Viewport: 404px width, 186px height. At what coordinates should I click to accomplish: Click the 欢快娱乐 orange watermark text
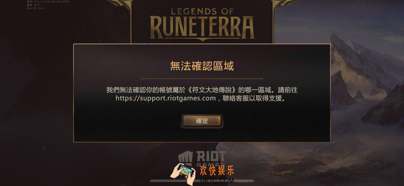click(x=217, y=170)
